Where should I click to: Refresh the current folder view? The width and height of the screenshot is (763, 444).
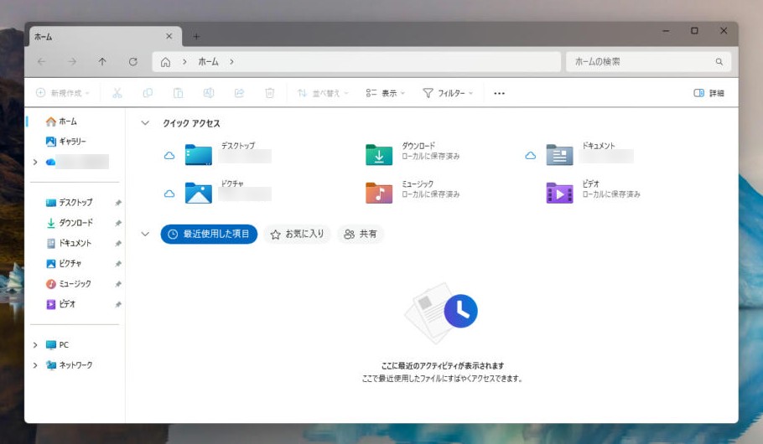click(132, 62)
